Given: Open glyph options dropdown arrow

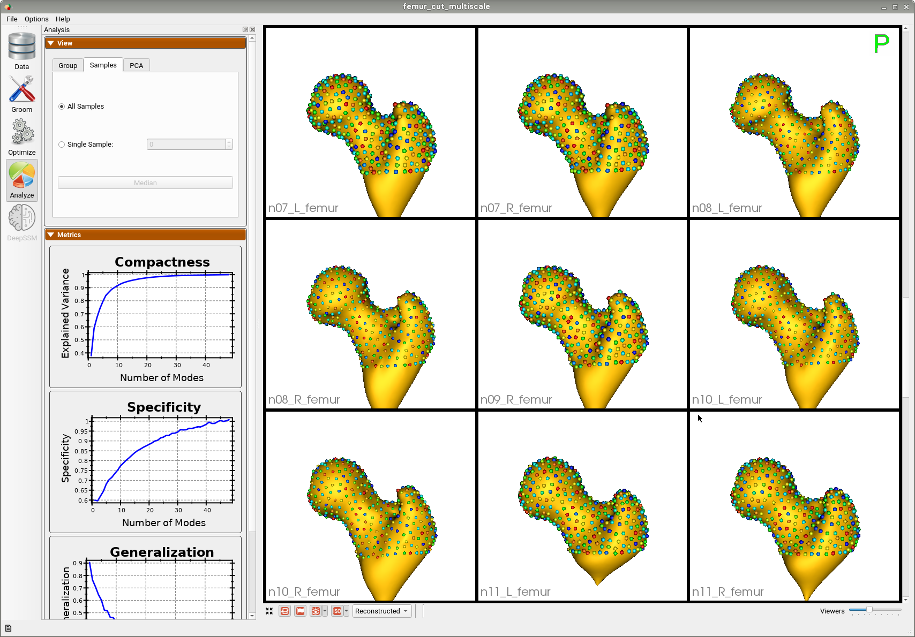Looking at the screenshot, I should [325, 611].
